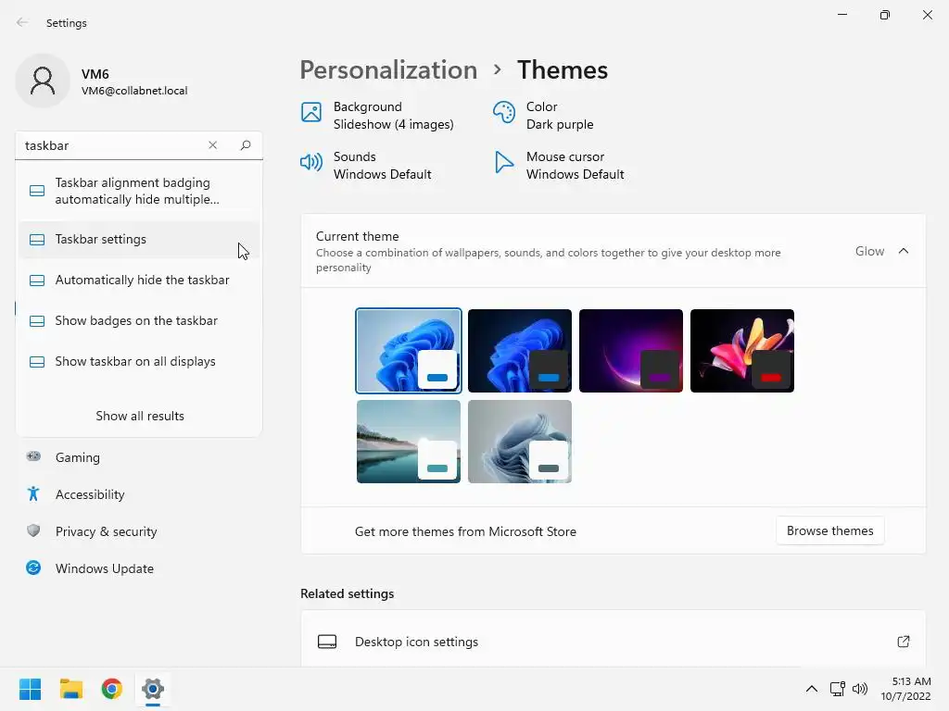
Task: Click the search magnifier icon
Action: (x=245, y=145)
